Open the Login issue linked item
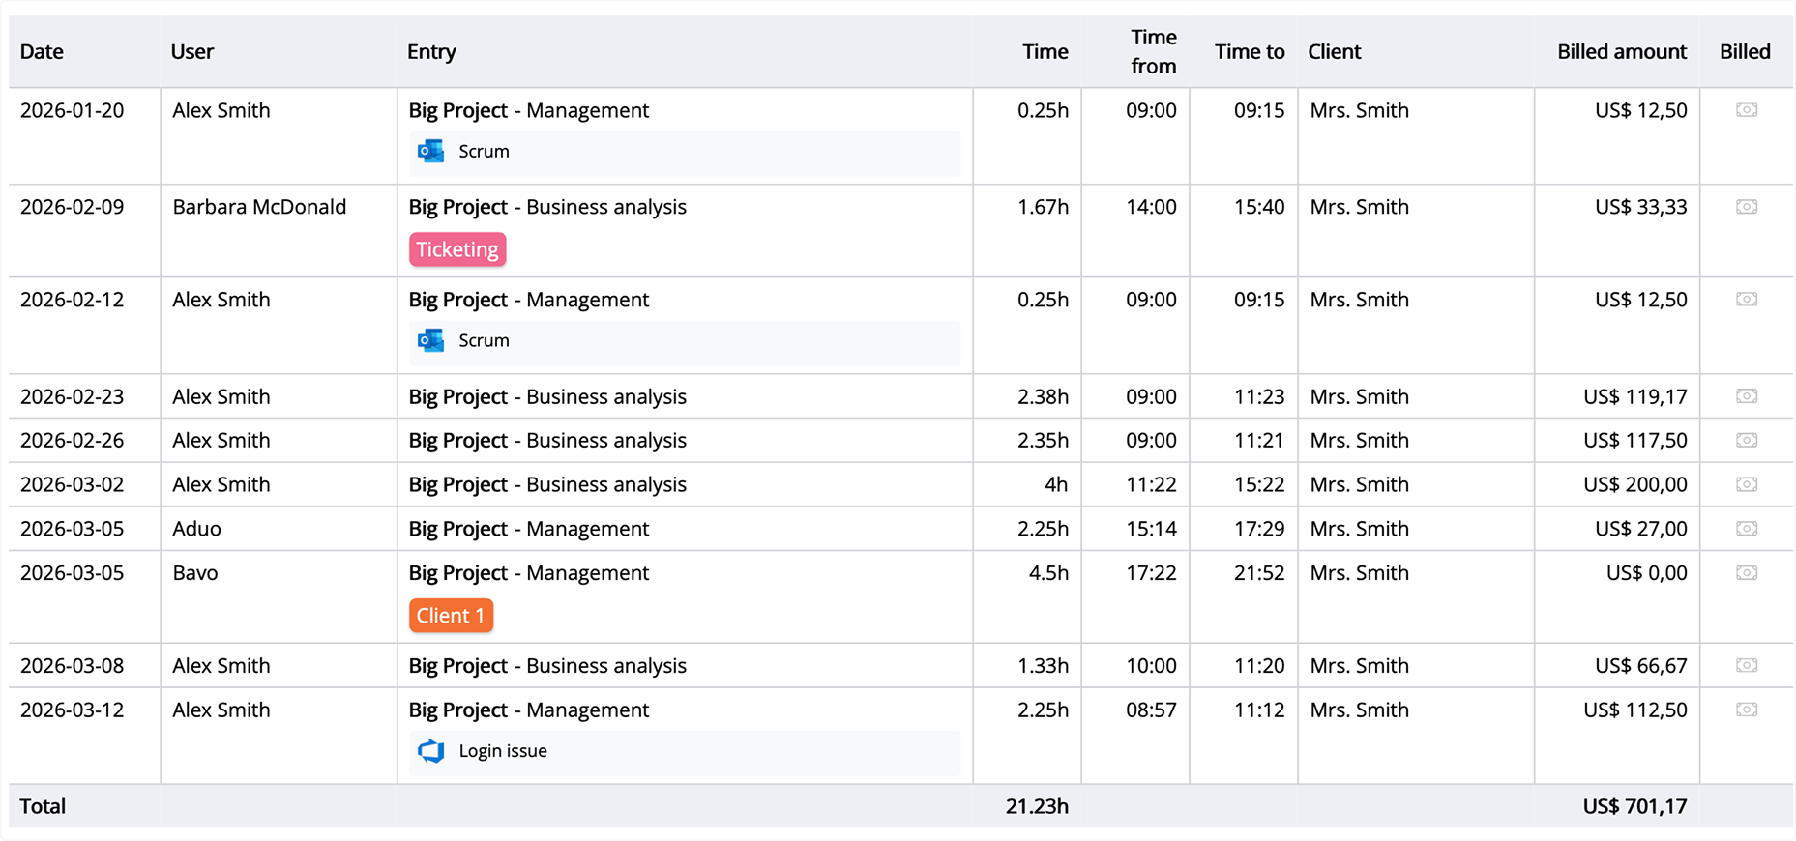The width and height of the screenshot is (1796, 841). [503, 751]
